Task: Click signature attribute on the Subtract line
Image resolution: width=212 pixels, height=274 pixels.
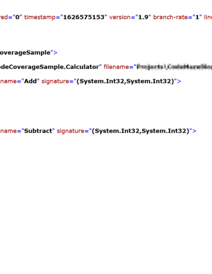Action: (x=70, y=131)
